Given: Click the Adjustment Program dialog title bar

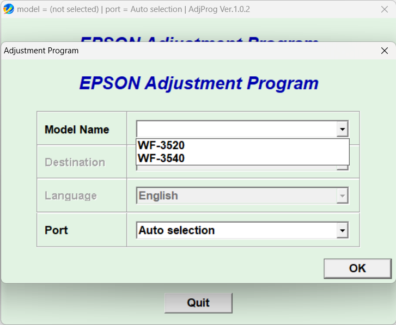Looking at the screenshot, I should click(x=163, y=51).
